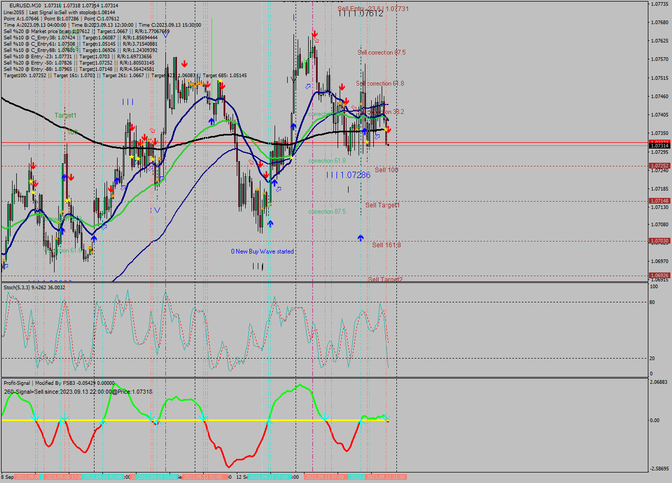The image size is (672, 483).
Task: Click the red down arrow at the highest price peak
Action: click(x=314, y=34)
